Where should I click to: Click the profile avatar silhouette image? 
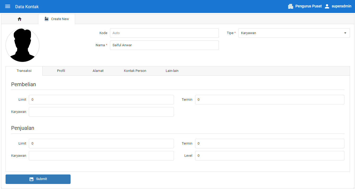tap(22, 45)
